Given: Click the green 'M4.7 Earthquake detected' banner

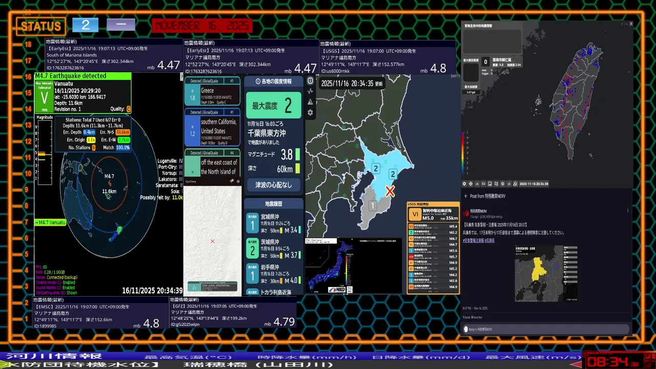Looking at the screenshot, I should click(83, 76).
